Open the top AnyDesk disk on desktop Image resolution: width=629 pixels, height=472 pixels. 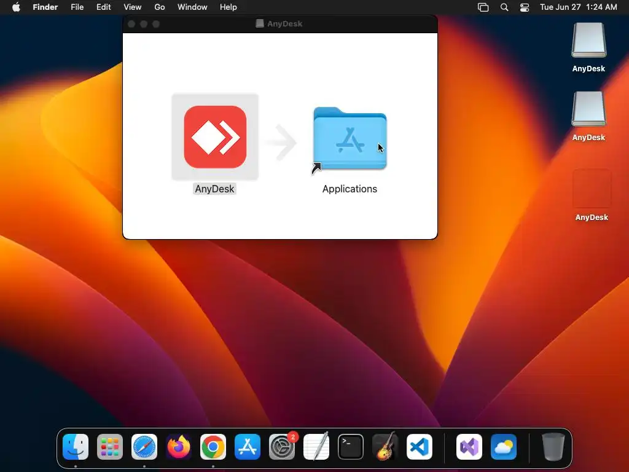pyautogui.click(x=588, y=40)
